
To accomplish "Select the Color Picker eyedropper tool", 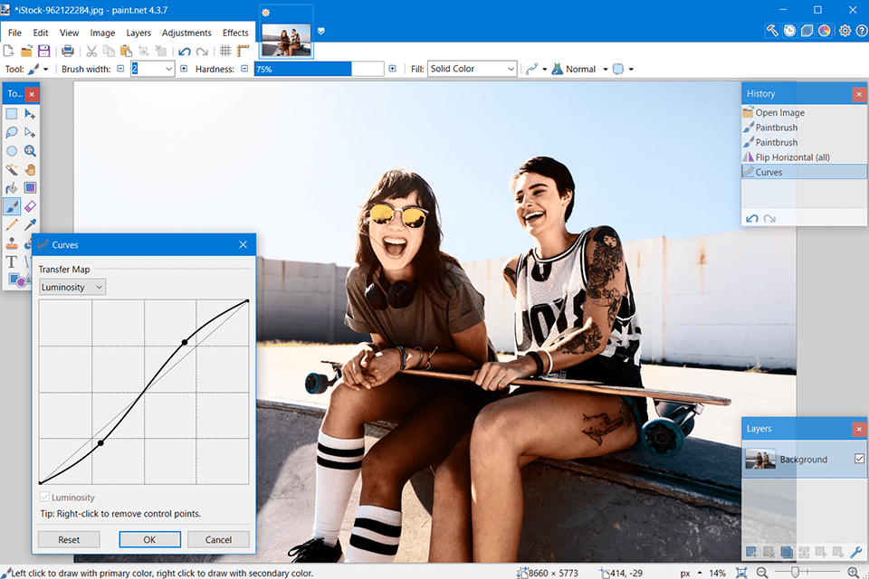I will coord(30,224).
